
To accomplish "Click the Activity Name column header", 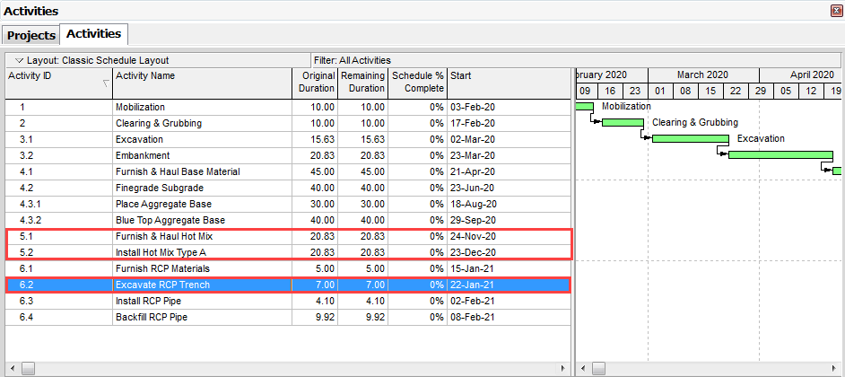I will pos(202,83).
